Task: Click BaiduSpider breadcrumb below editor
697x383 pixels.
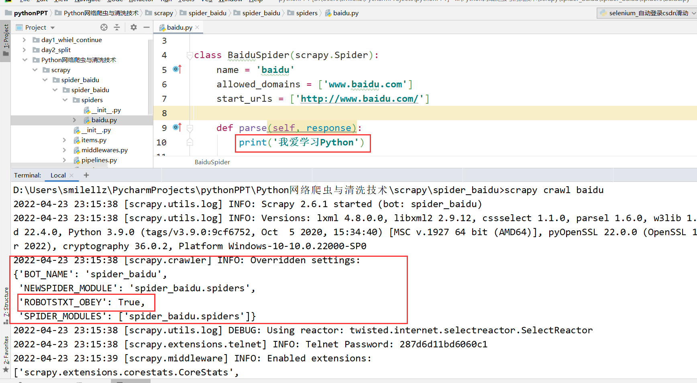Action: tap(212, 162)
